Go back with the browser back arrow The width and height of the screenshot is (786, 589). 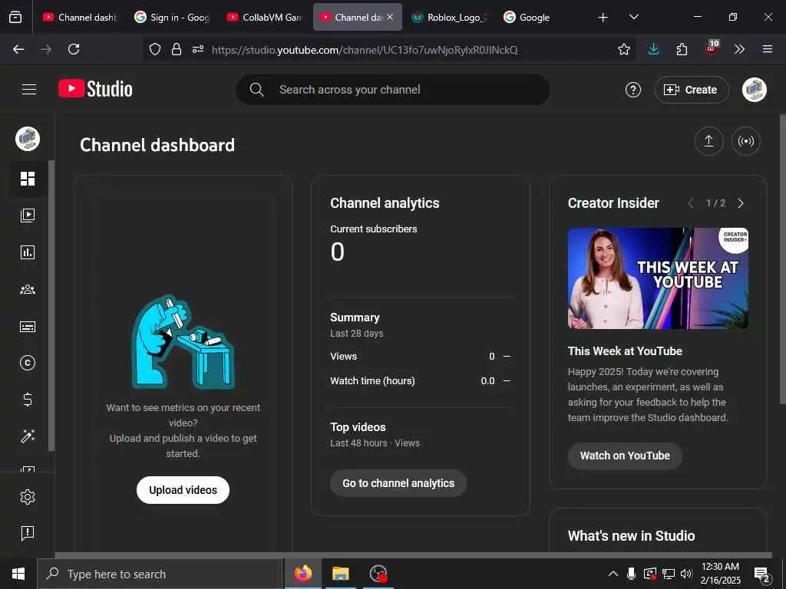pos(18,49)
